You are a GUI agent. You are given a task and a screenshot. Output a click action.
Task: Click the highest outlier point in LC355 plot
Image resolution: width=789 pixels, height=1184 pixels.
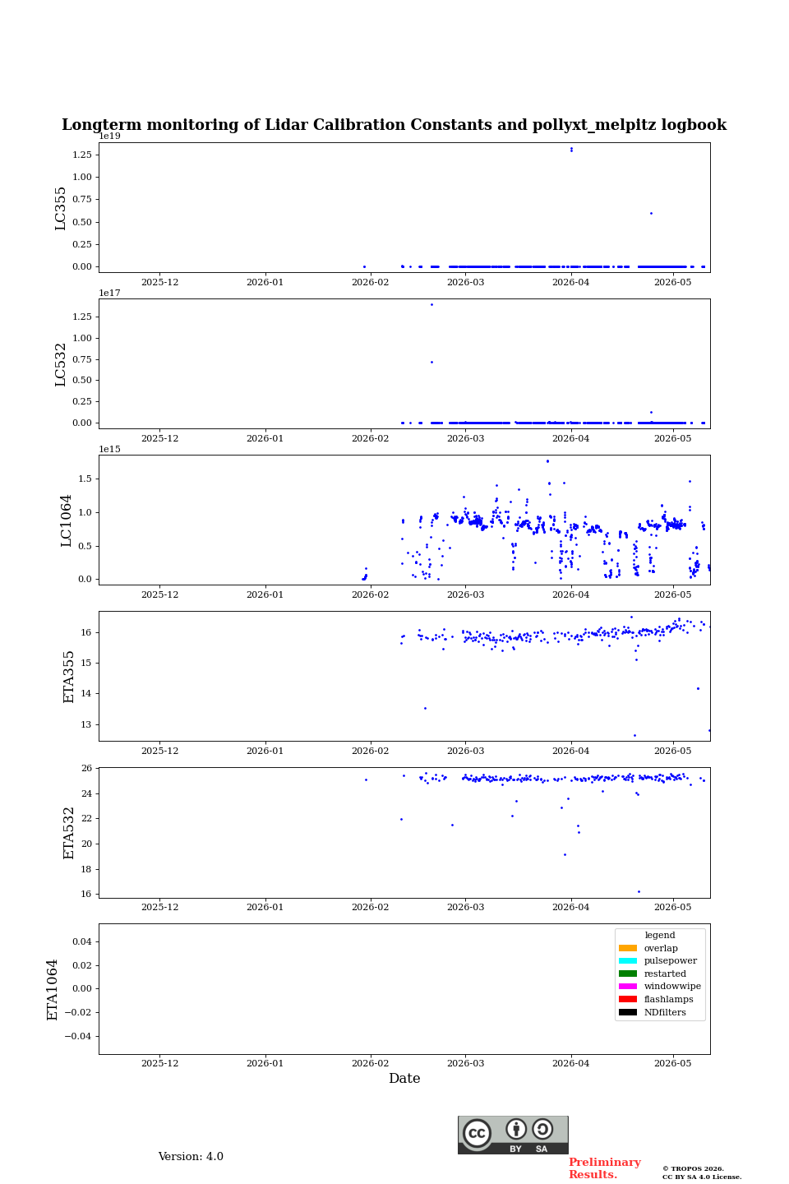571,149
